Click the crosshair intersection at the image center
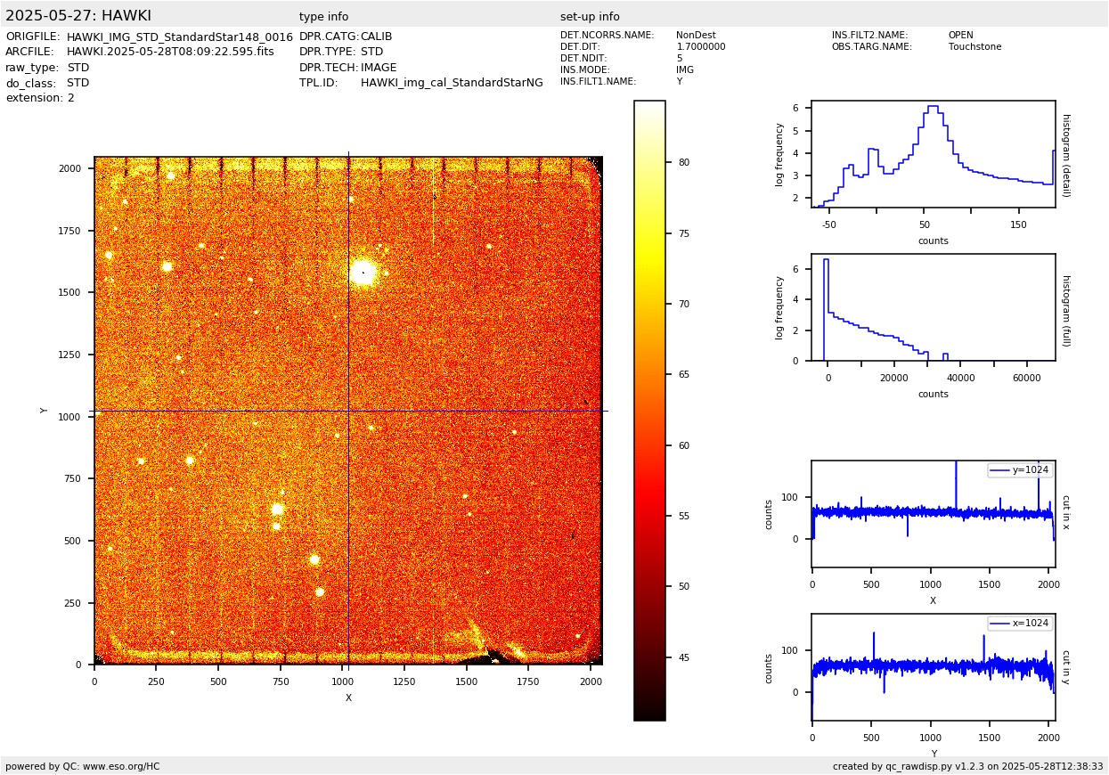 click(x=348, y=411)
